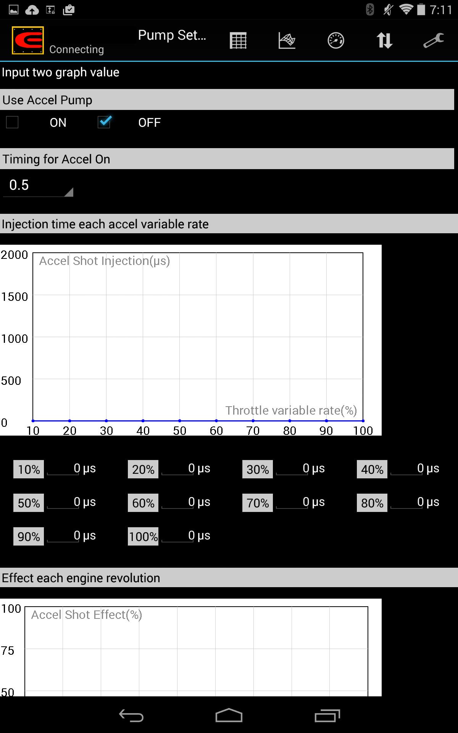Tap the Android back button
Screen dimensions: 458x733
(131, 715)
